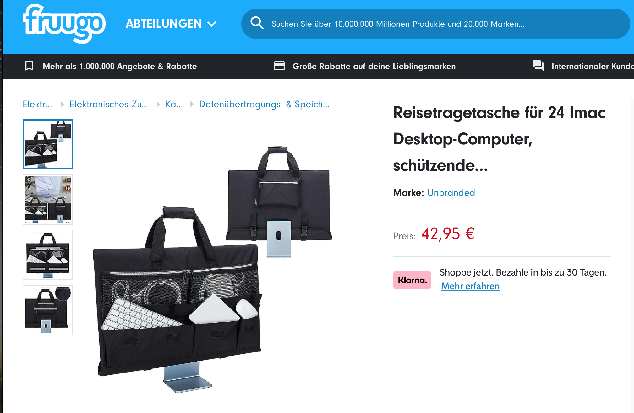Open Datenübertragungs- & Speich... breadcrumb
634x413 pixels.
tap(264, 104)
